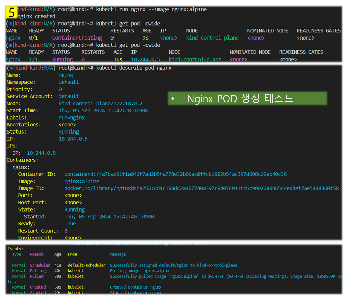This screenshot has height=296, width=344.
Task: Click the 'Restart Count:' label
Action: click(38, 231)
